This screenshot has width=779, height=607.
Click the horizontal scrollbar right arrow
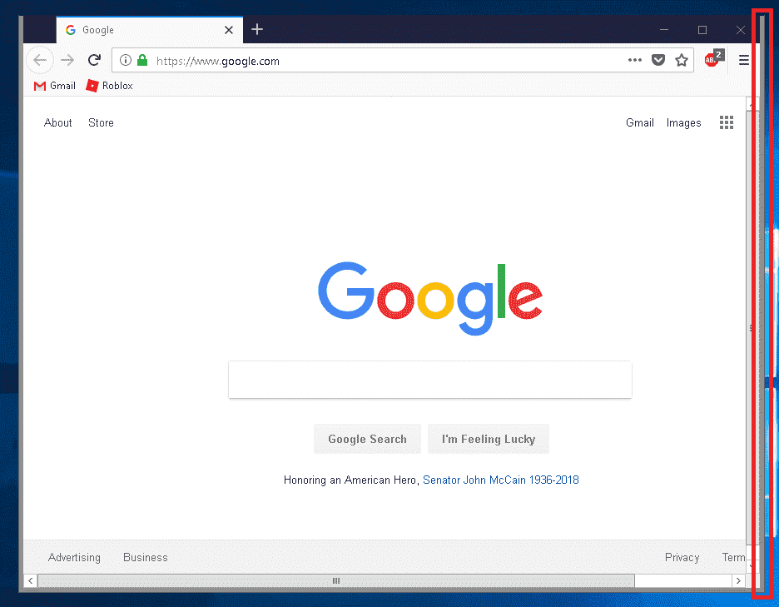(x=738, y=580)
